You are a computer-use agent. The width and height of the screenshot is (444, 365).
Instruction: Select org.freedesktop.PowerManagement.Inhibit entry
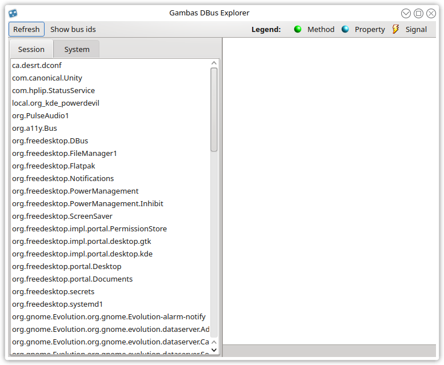pos(110,203)
